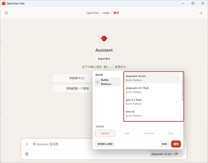Set speed to Fast
Viewport: 208px width, 163px height.
[127, 133]
